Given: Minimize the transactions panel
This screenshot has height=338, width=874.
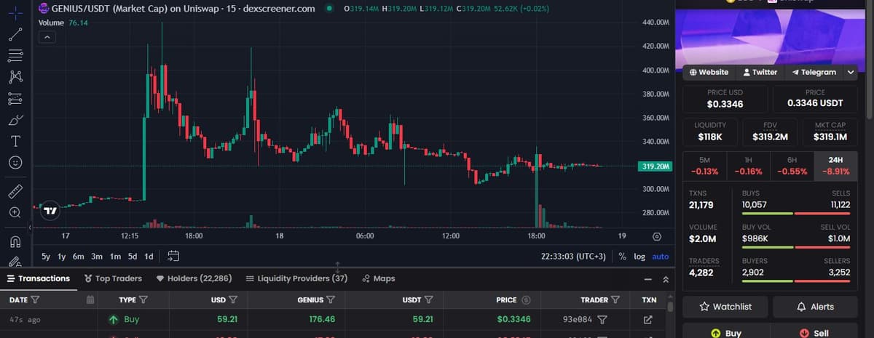Looking at the screenshot, I should (647, 279).
